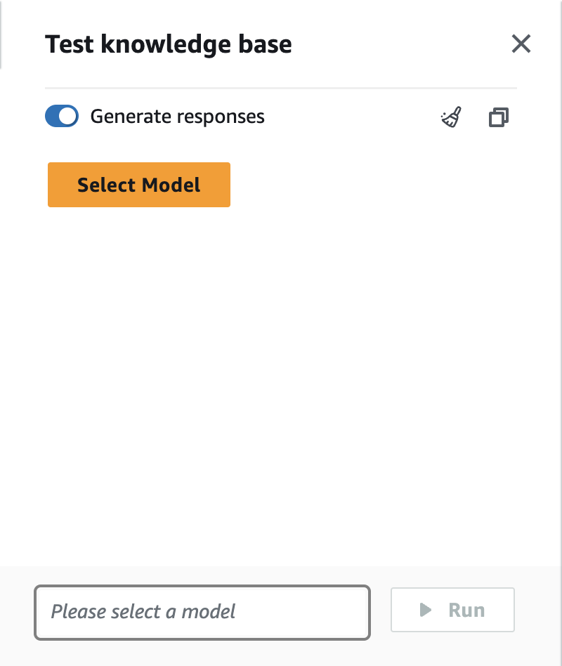Disable response generation using the blue switch
This screenshot has height=666, width=562.
62,117
